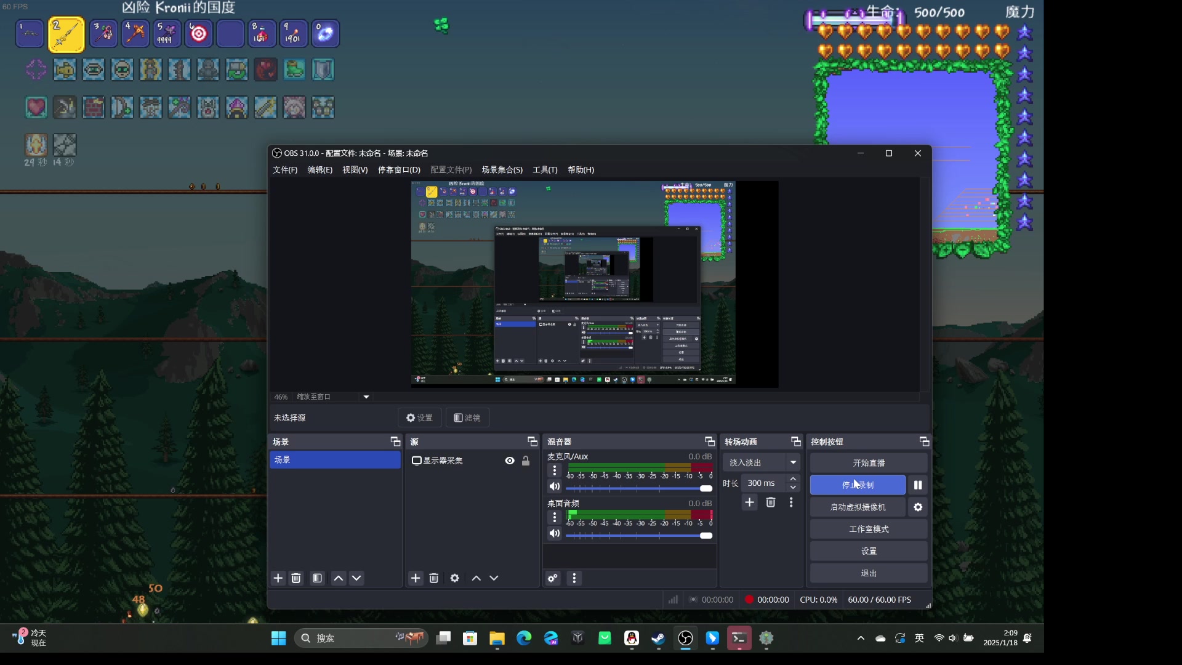Add a new scene with plus icon
Screen dimensions: 1182x665
[x=278, y=578]
